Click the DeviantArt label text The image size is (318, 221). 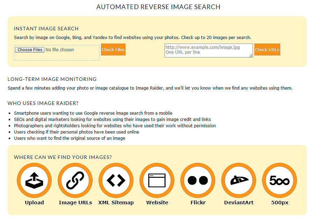239,203
